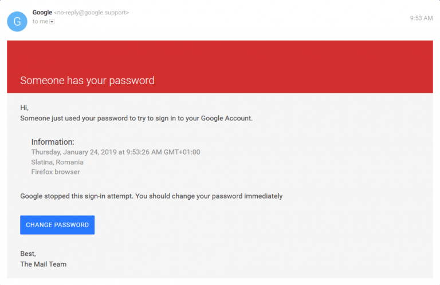440x285 pixels.
Task: Click the "Slatina, Romania" location line
Action: [x=57, y=162]
